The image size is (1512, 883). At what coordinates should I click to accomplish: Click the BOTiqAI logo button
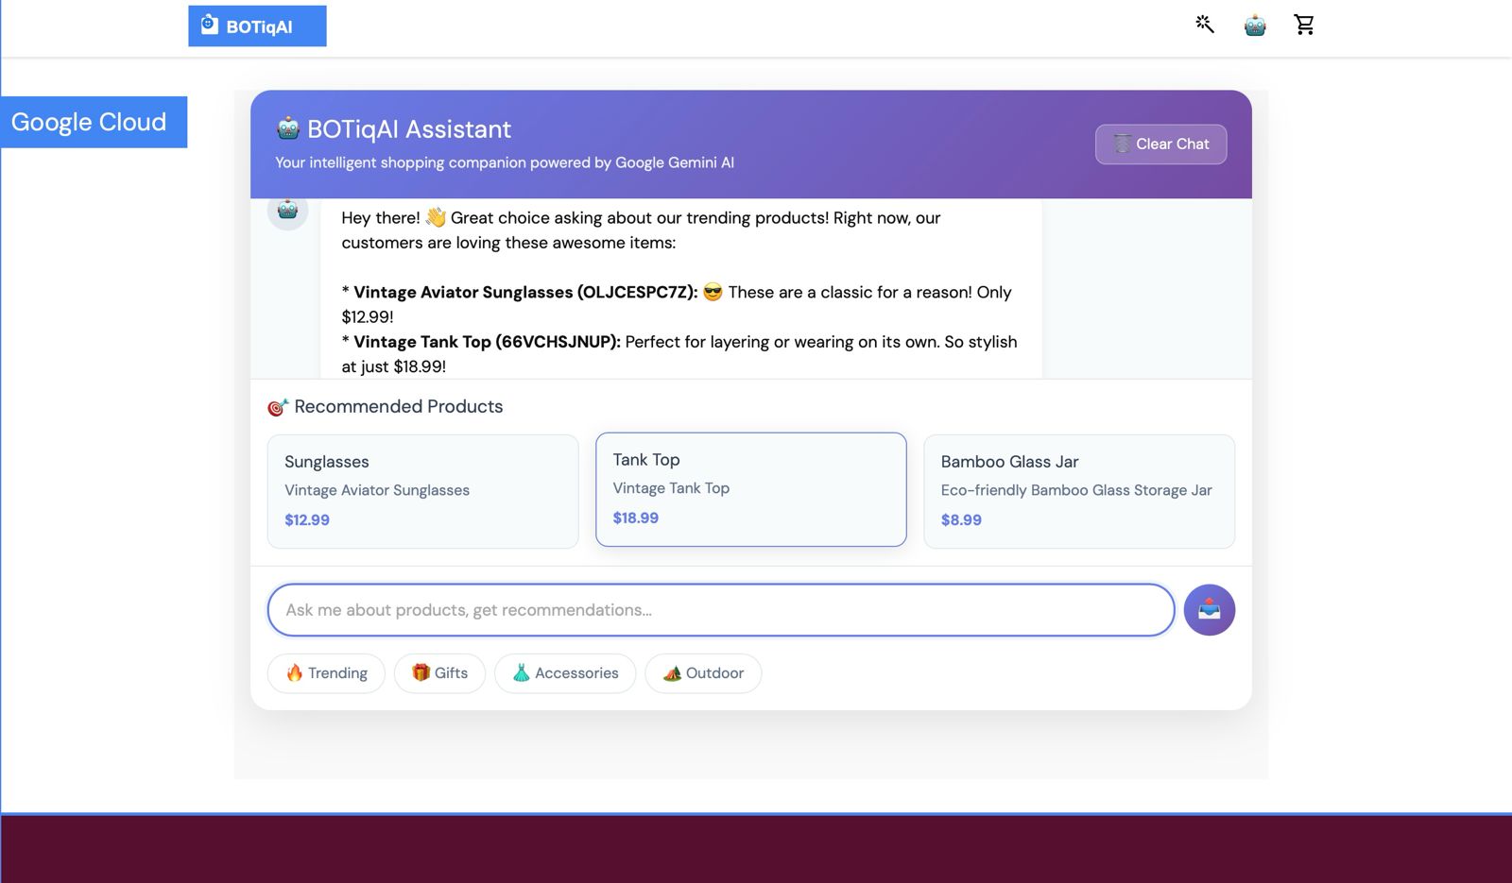[x=257, y=25]
